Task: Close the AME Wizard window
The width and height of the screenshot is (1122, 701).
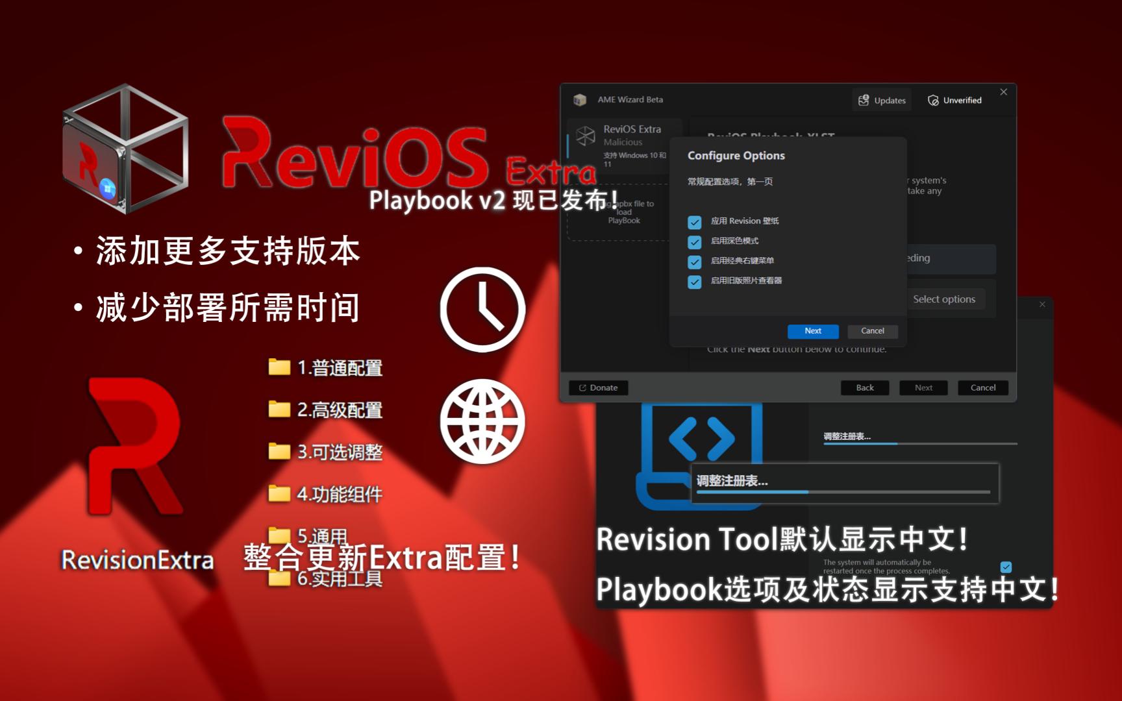Action: click(x=1003, y=92)
